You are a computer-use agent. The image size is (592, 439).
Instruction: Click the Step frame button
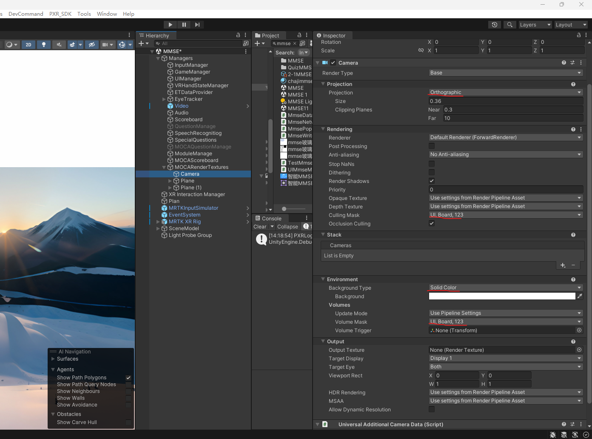197,25
